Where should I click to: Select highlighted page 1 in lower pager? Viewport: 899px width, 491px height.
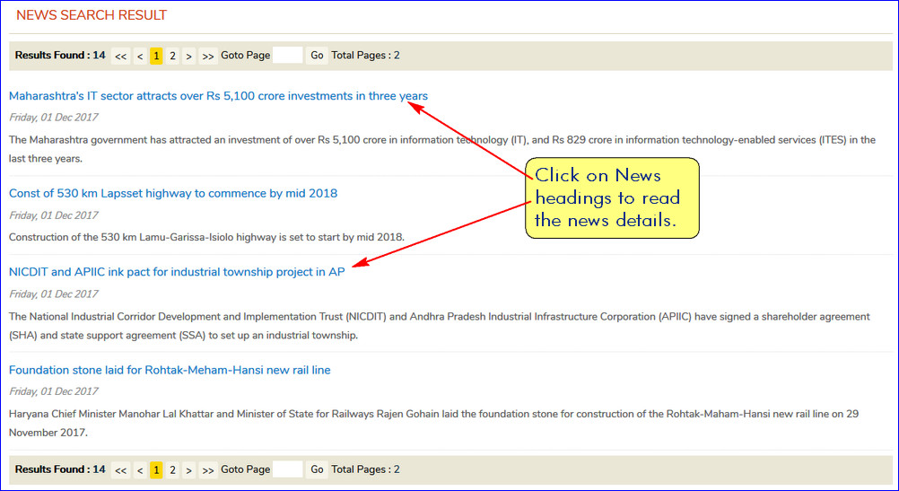tap(156, 469)
